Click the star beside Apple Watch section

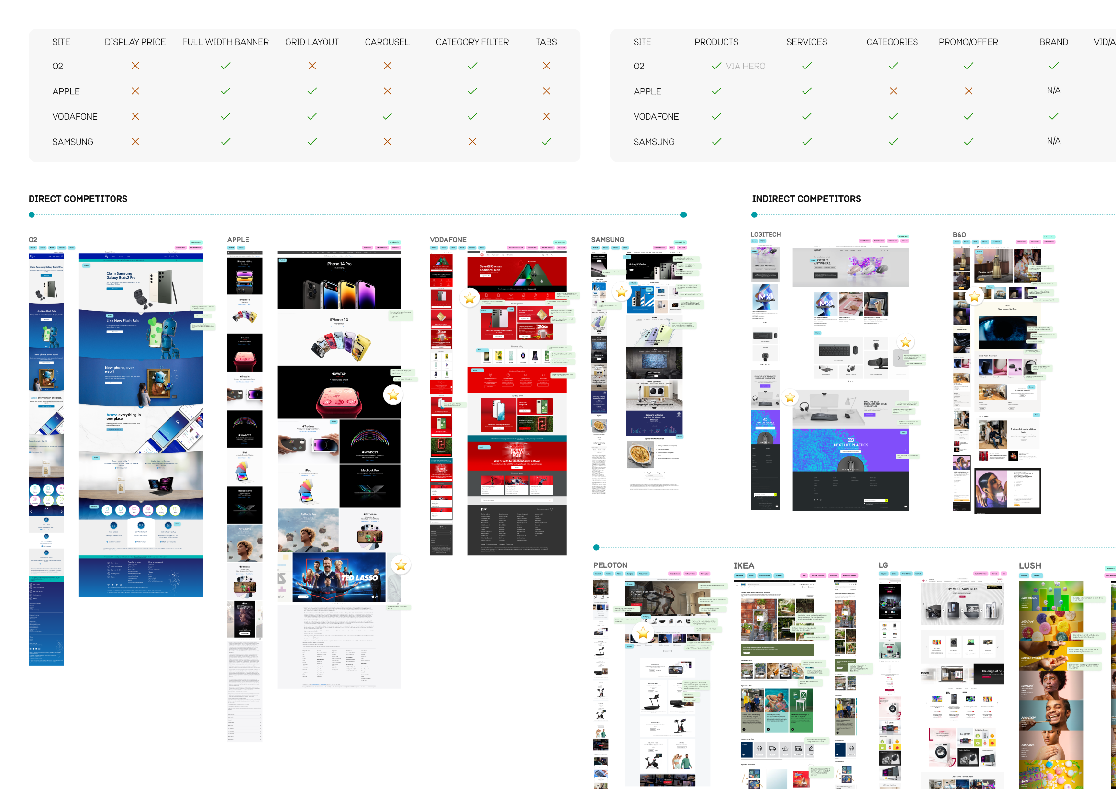point(393,395)
